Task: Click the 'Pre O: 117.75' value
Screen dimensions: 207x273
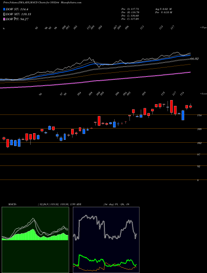Action: 130,9
